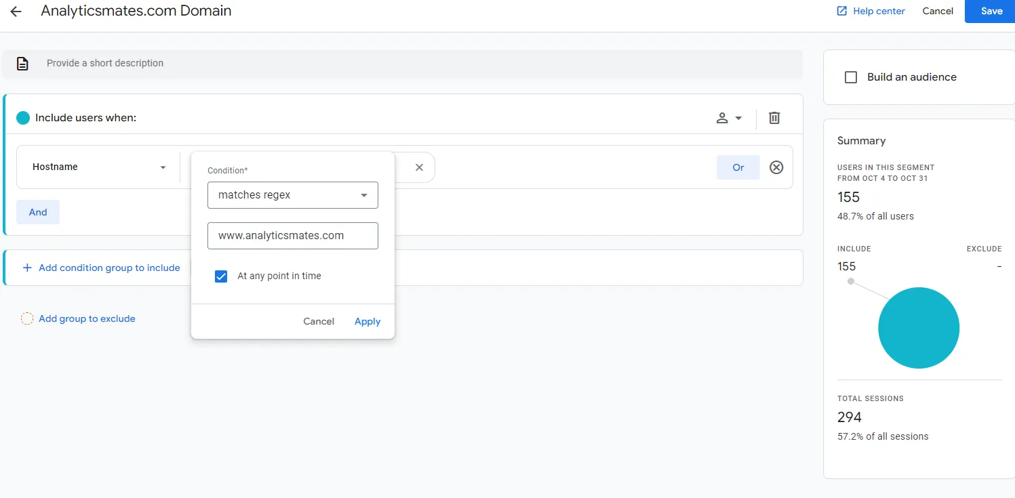The width and height of the screenshot is (1015, 498).
Task: Click Save button
Action: coord(991,12)
